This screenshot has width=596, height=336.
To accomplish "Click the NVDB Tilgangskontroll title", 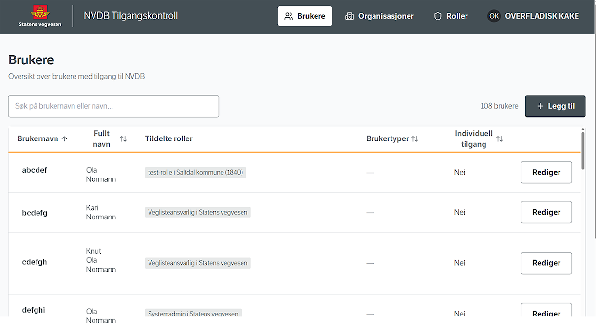I will [x=130, y=16].
